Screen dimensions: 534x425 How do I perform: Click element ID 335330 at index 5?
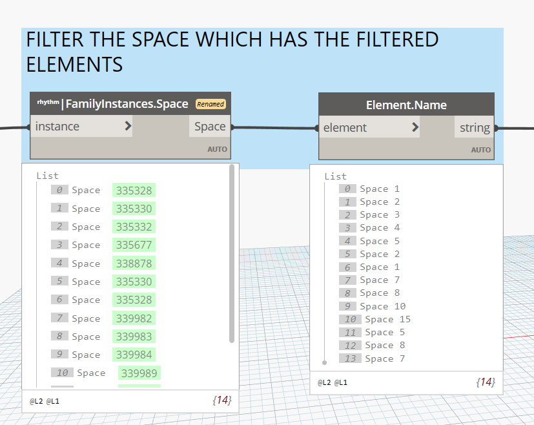click(134, 282)
